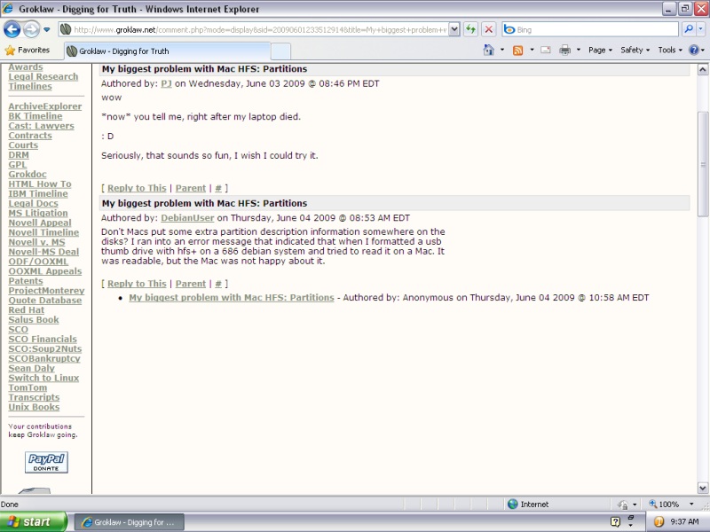Open the Novell-MS Deal link
This screenshot has width=710, height=532.
coord(43,252)
